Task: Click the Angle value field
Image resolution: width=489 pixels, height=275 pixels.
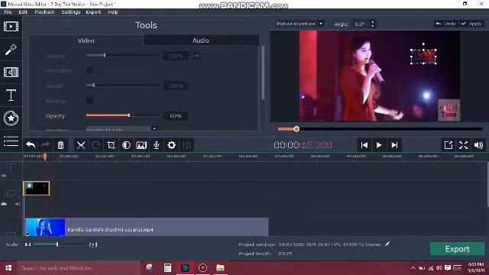Action: [x=360, y=24]
